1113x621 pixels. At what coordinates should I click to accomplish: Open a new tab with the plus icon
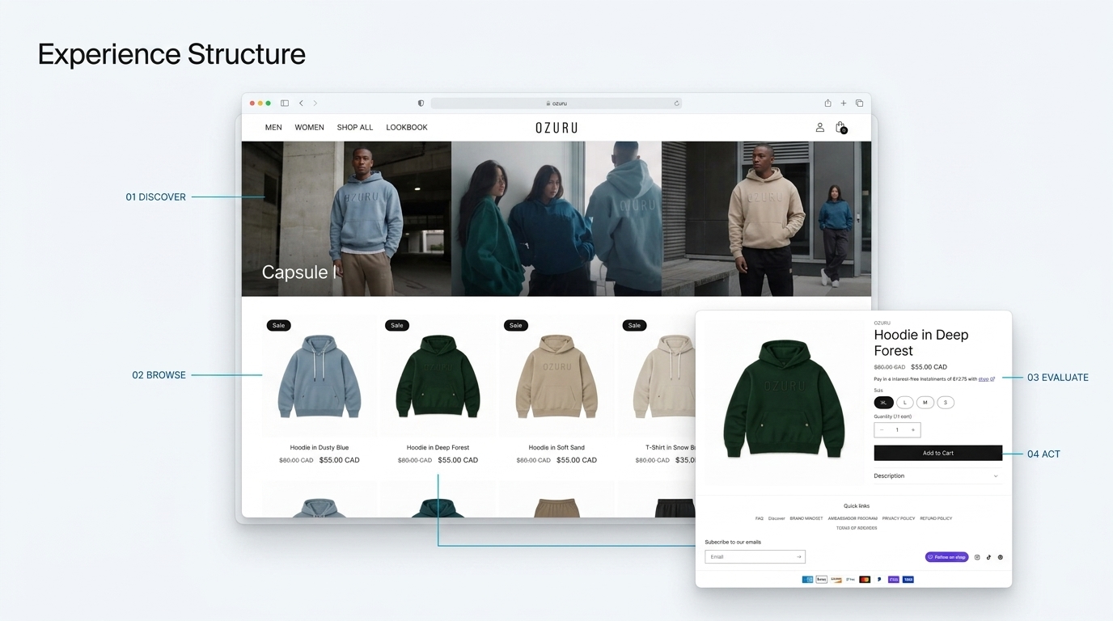pyautogui.click(x=843, y=103)
